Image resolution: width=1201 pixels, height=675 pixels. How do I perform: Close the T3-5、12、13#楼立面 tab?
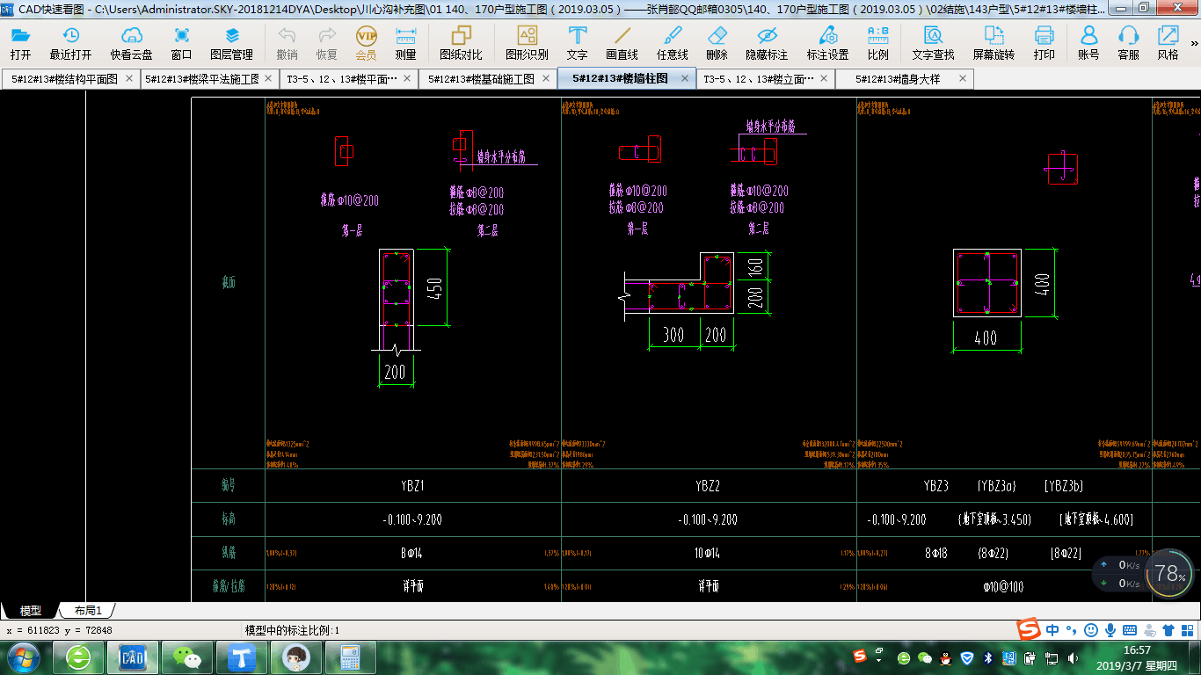tap(824, 78)
